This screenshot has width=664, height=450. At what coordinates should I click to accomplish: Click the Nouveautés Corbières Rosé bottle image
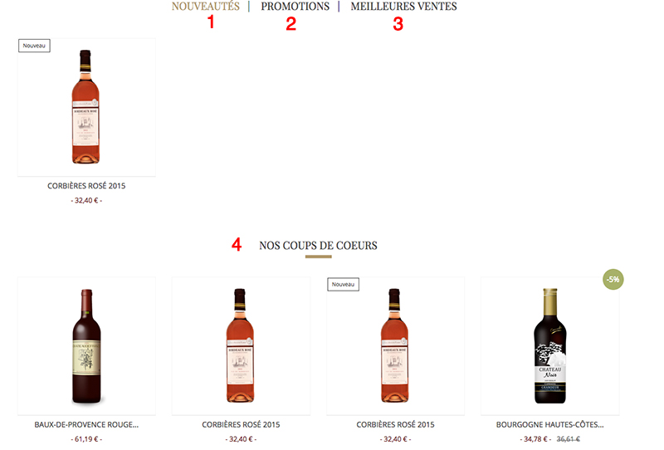point(86,107)
